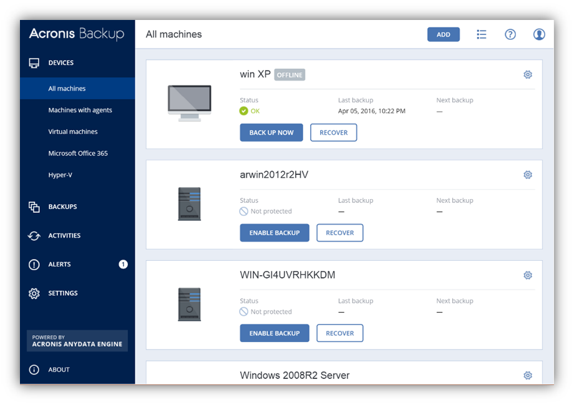The height and width of the screenshot is (405, 574).
Task: Click the DEVICES section heading
Action: (61, 63)
